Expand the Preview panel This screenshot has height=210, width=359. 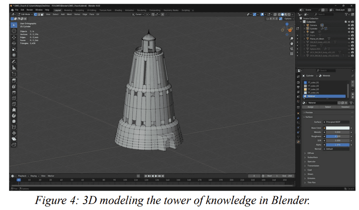[309, 112]
